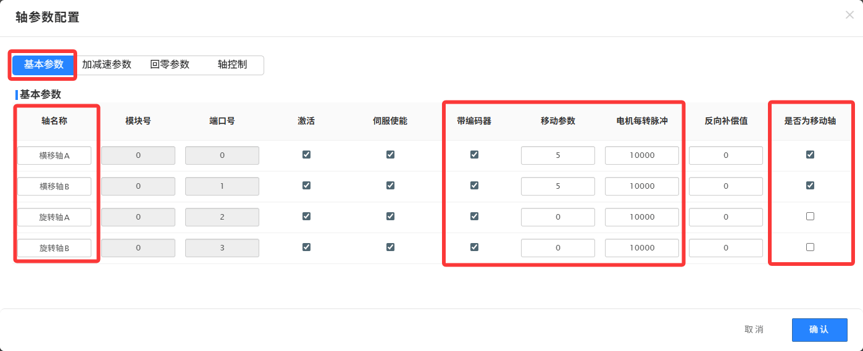Toggle 伺服使能 checkbox for 横移轴B

390,186
